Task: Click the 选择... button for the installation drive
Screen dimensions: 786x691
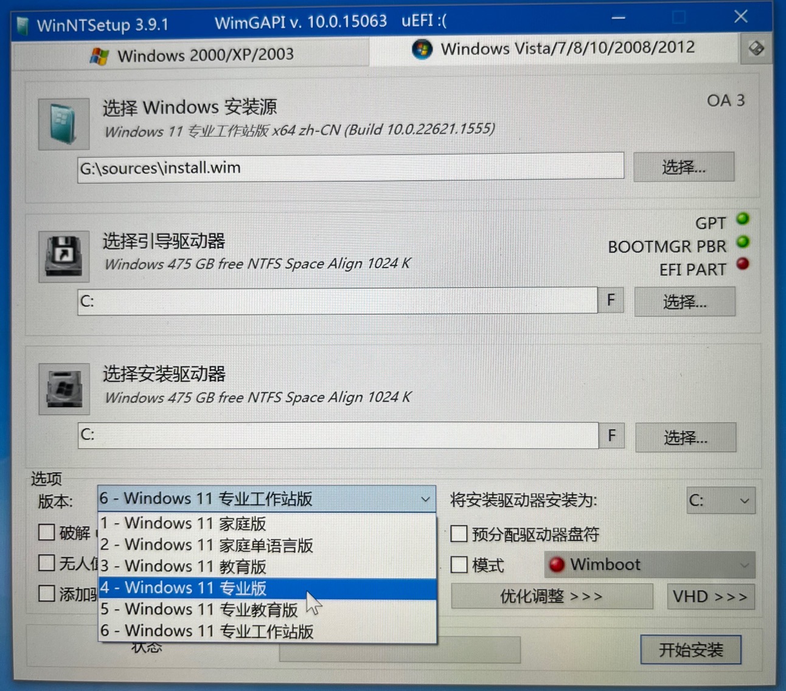Action: [x=686, y=437]
